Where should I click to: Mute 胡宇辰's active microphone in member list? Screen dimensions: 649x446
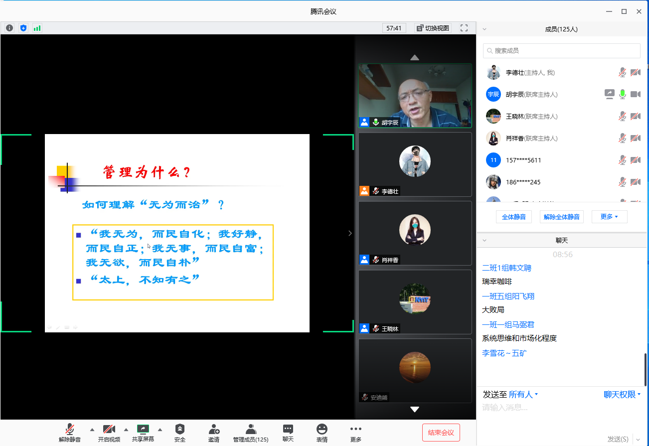tap(622, 94)
